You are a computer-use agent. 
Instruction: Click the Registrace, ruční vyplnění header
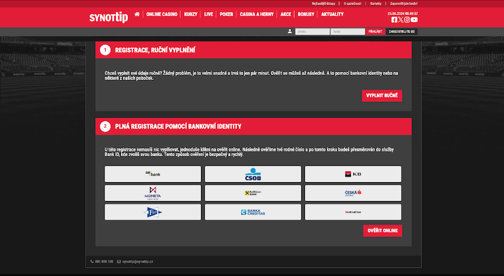pyautogui.click(x=253, y=50)
